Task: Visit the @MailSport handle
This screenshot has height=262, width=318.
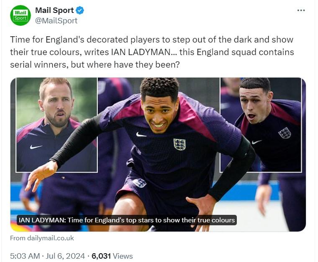Action: click(56, 20)
